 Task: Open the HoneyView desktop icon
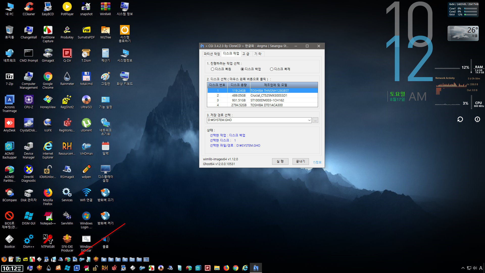pyautogui.click(x=48, y=102)
